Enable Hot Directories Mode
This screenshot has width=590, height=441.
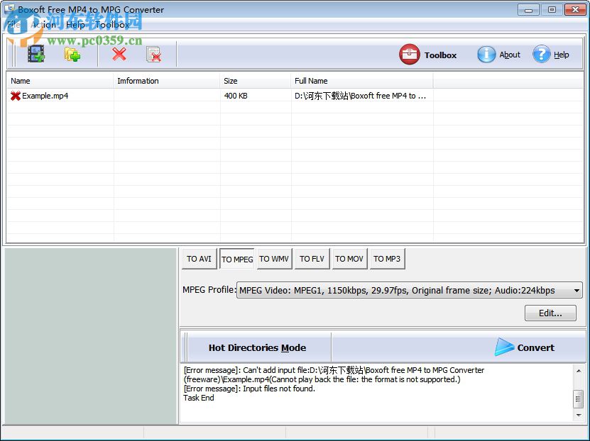[258, 347]
